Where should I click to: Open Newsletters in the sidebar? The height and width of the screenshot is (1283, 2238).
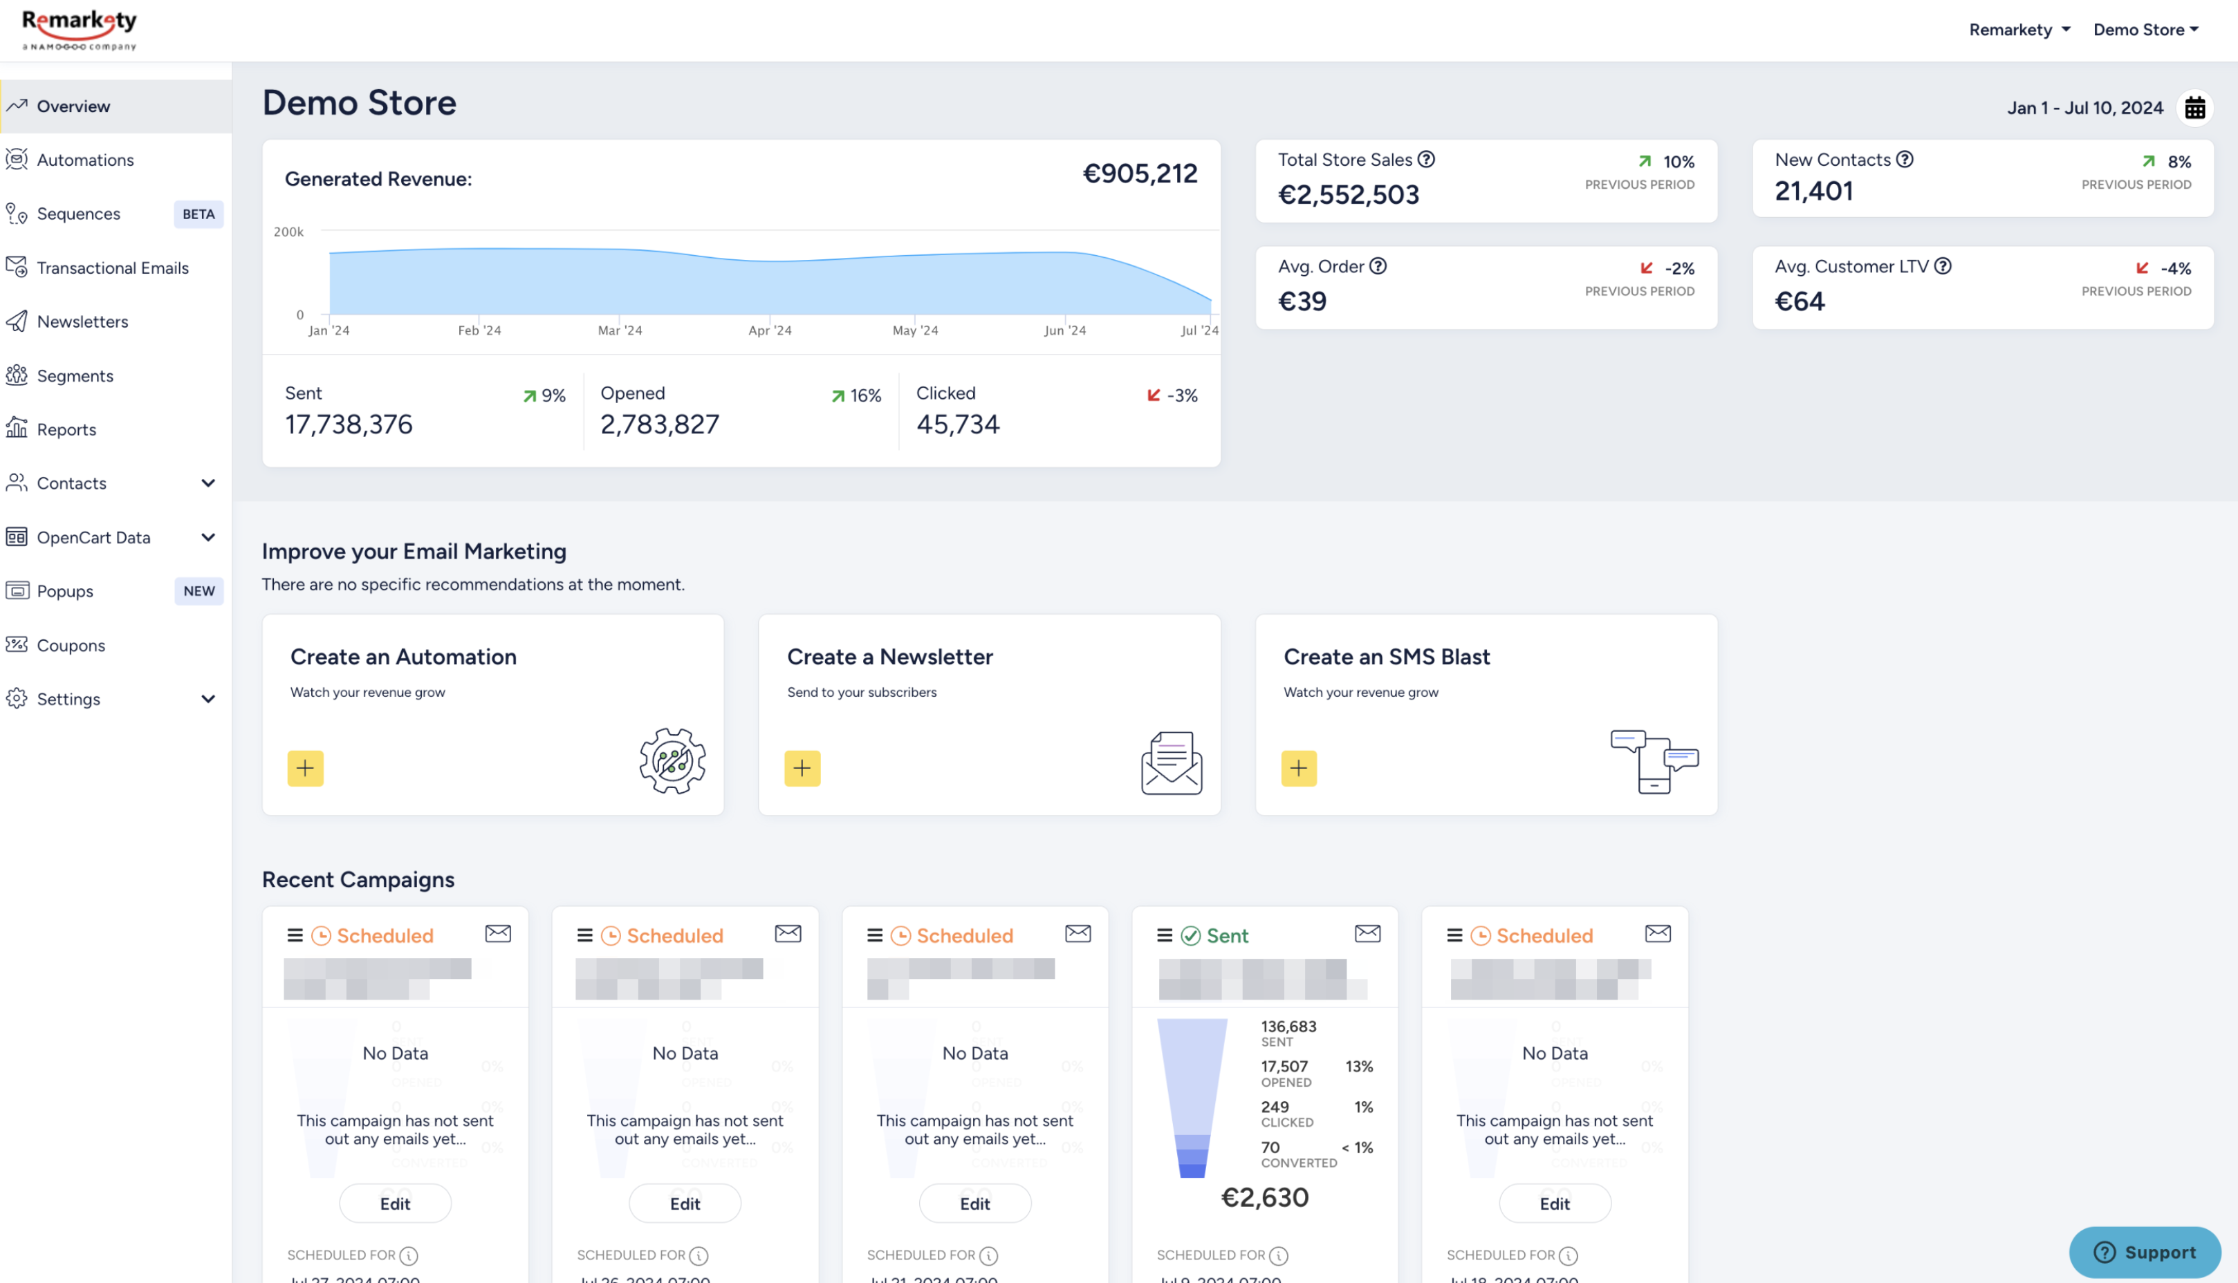[116, 321]
